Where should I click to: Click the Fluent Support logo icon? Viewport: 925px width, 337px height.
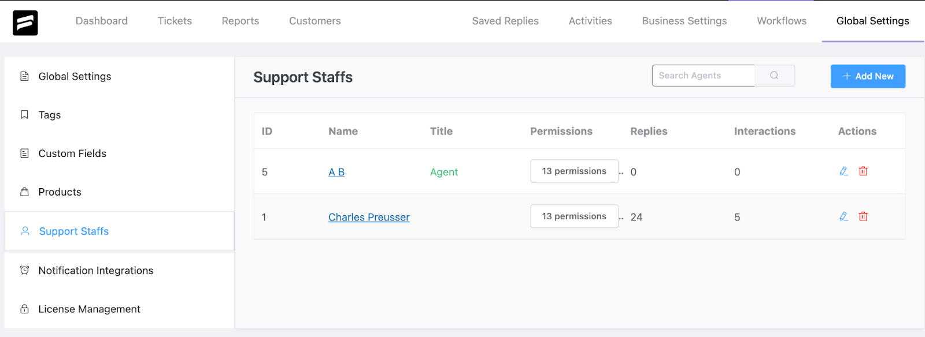pos(25,23)
